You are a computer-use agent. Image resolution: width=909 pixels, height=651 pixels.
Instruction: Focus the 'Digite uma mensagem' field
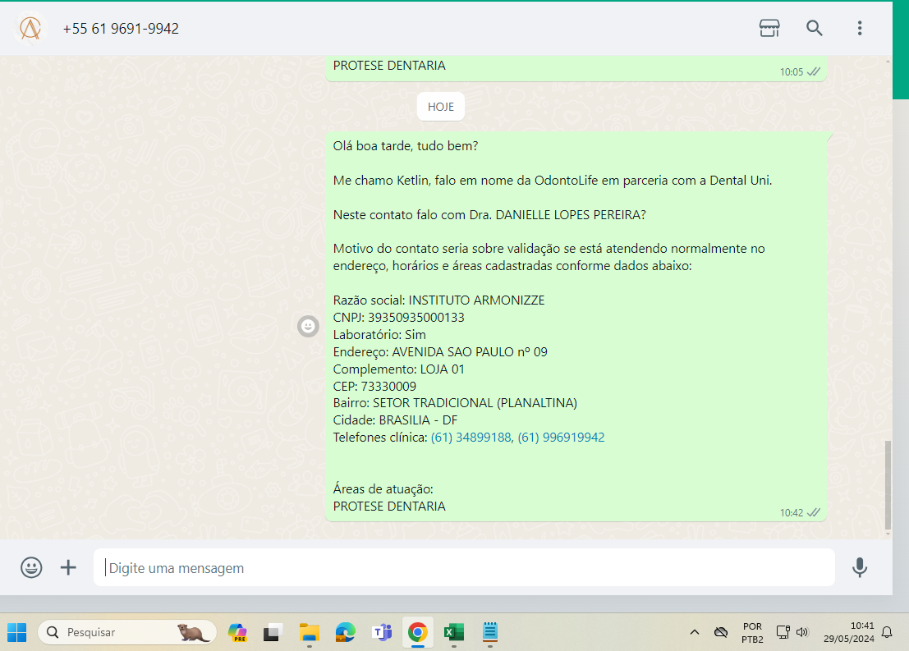coord(464,567)
